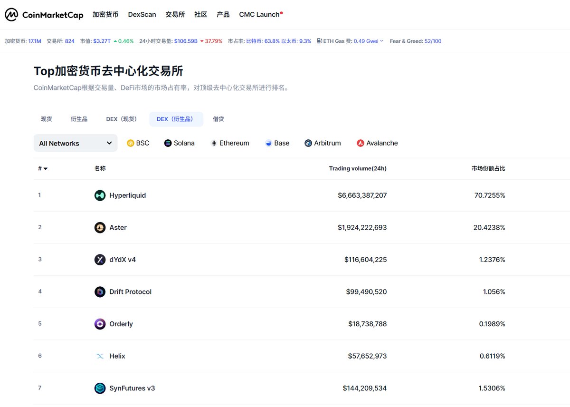This screenshot has width=570, height=407.
Task: Open the Drift Protocol link
Action: (130, 292)
